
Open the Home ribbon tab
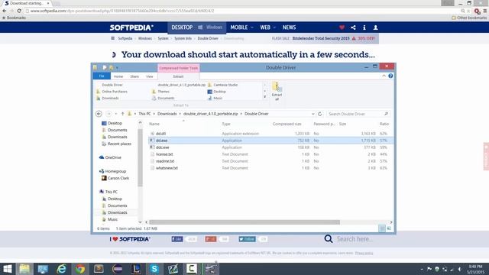118,76
